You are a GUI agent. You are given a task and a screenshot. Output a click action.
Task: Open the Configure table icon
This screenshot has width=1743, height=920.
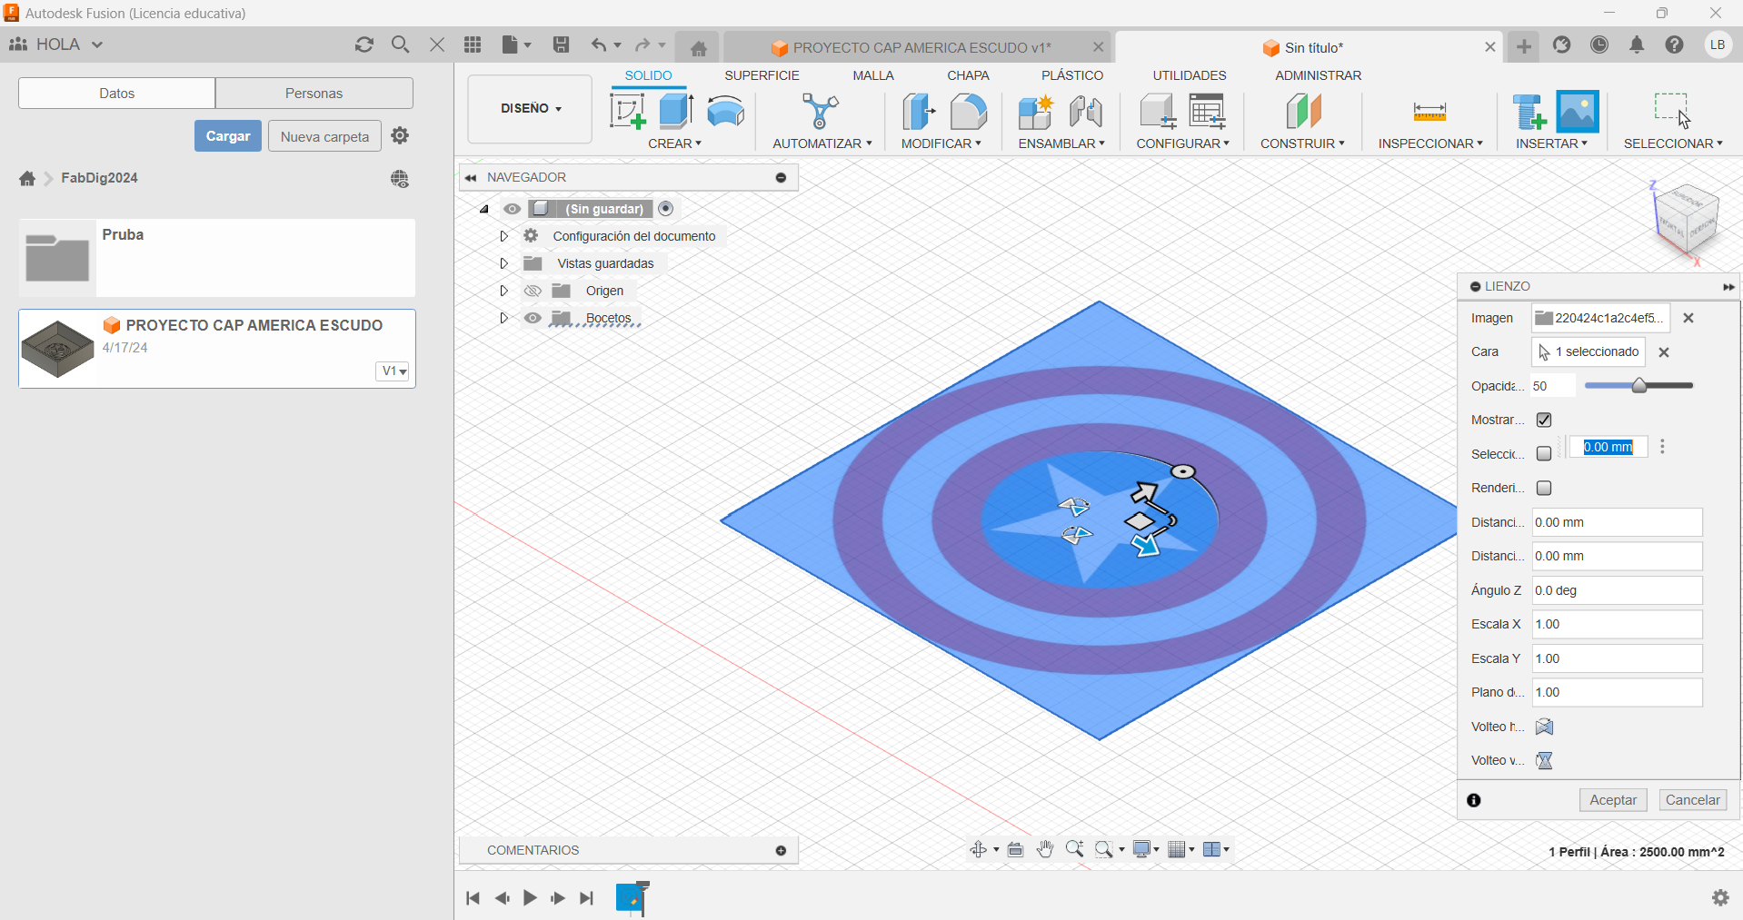[1208, 111]
